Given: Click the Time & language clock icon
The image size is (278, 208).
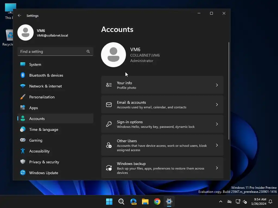Looking at the screenshot, I should tap(23, 129).
